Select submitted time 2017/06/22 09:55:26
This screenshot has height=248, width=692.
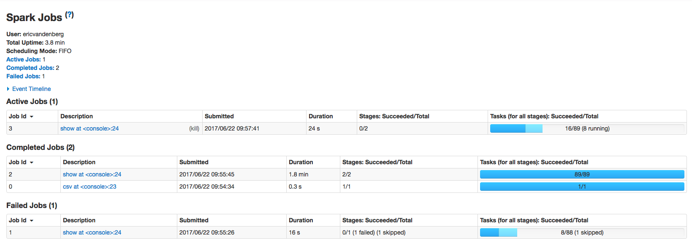(207, 232)
